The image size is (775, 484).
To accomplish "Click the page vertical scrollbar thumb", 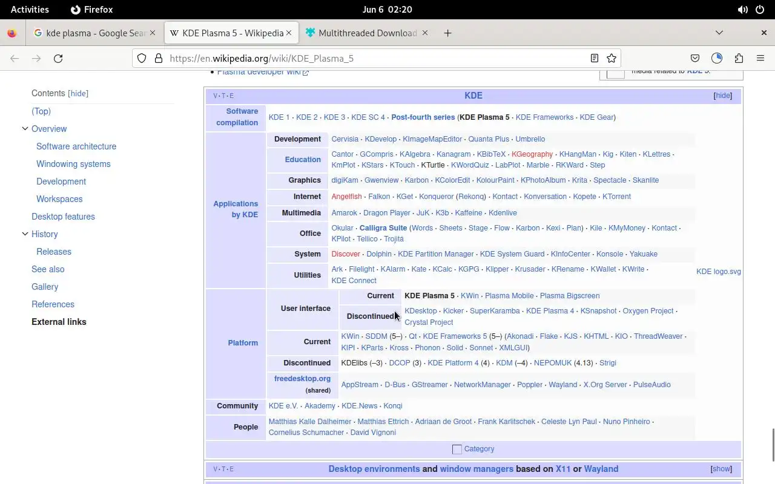I will [x=773, y=445].
